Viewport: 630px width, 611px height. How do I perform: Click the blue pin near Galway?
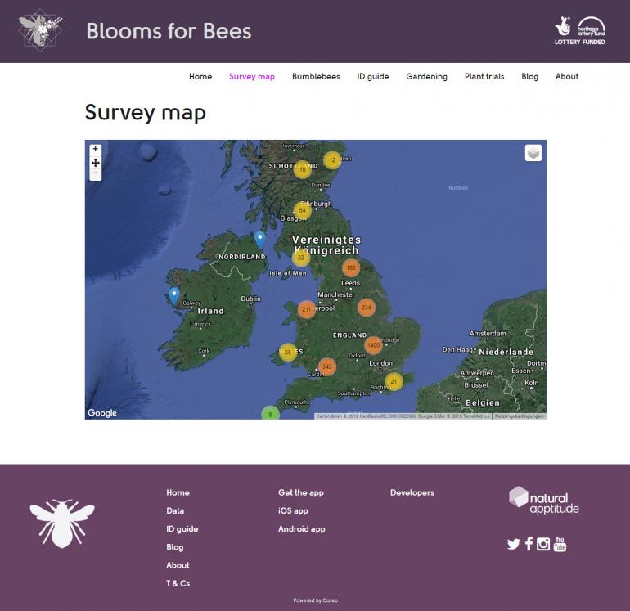tap(173, 294)
